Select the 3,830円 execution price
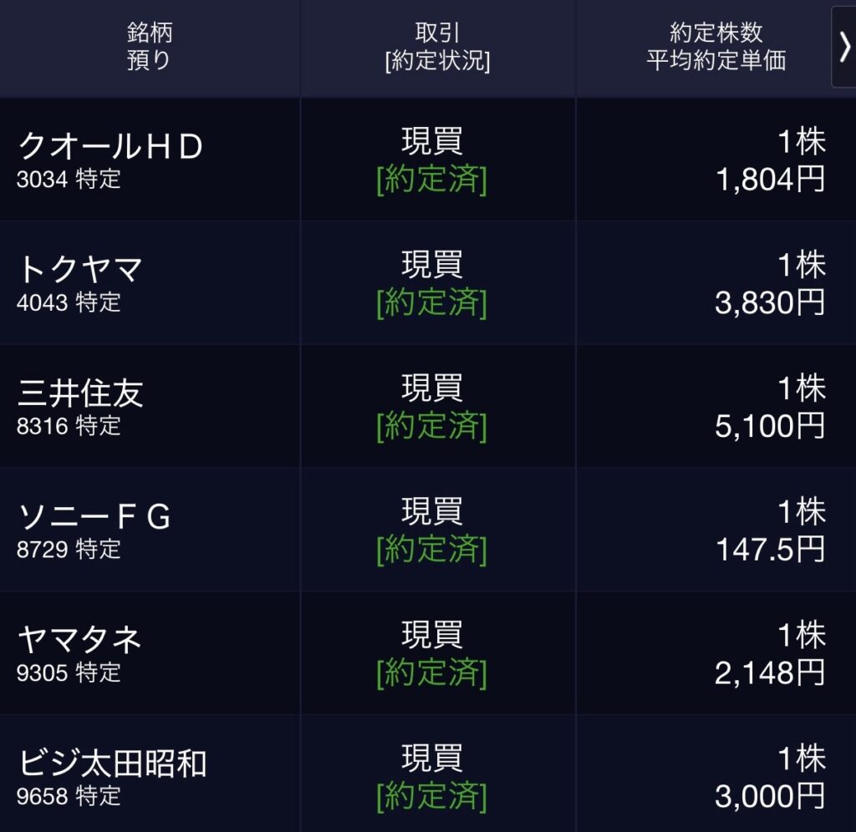The width and height of the screenshot is (856, 832). point(770,302)
